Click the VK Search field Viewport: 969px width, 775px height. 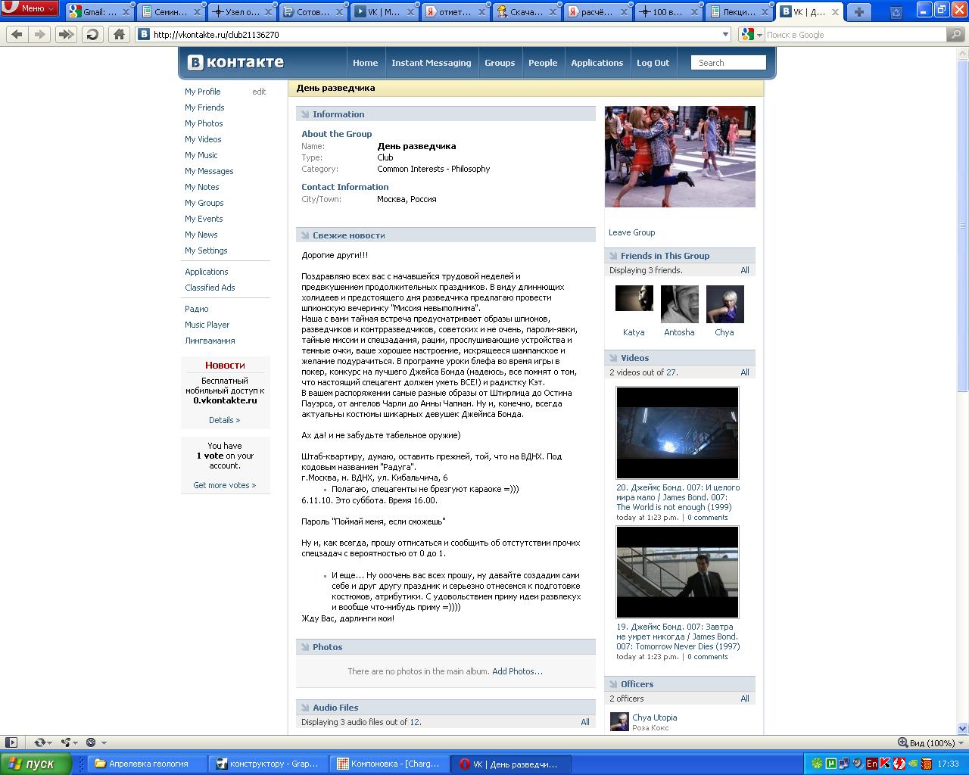(x=728, y=63)
